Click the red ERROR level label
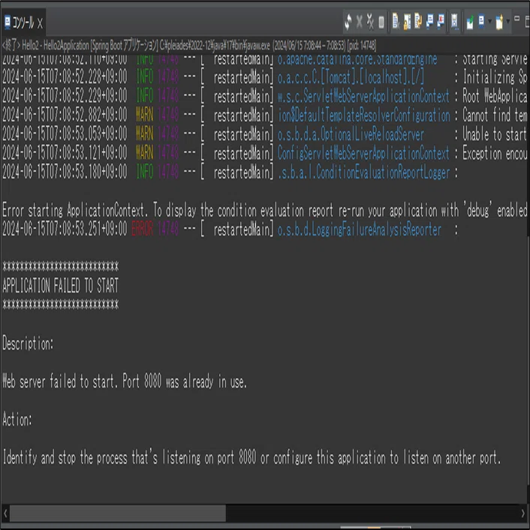Viewport: 530px width, 530px height. pyautogui.click(x=143, y=230)
